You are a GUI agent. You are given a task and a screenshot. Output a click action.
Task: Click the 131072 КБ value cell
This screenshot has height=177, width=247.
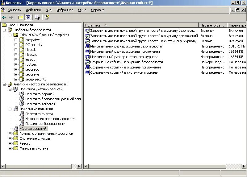[237, 46]
